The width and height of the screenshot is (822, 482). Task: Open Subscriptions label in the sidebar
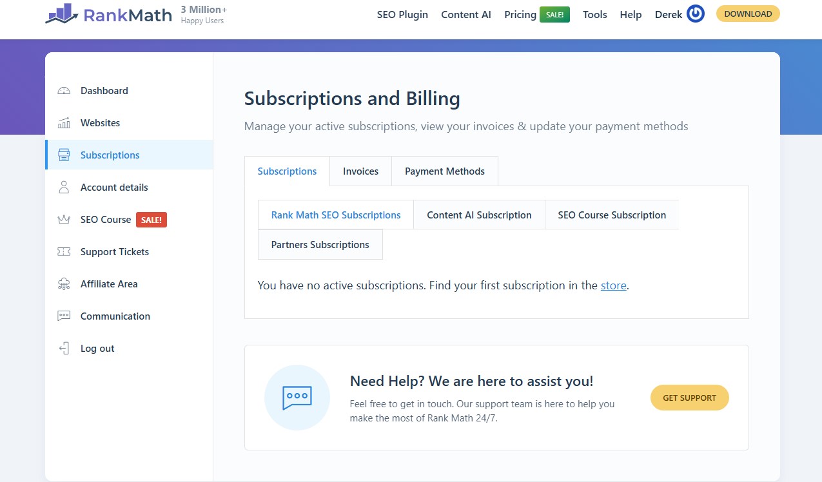[x=110, y=155]
